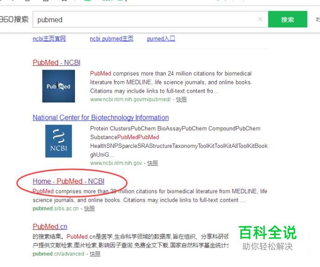The width and height of the screenshot is (320, 267).
Task: Click the snippet line "science journals, and online books"
Action: [139, 200]
